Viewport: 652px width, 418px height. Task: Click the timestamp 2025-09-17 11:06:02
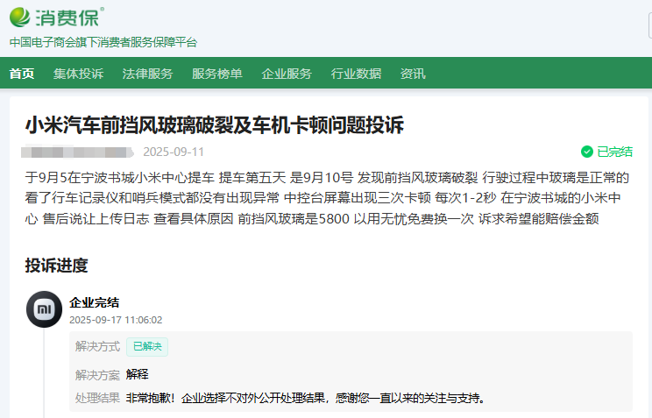tap(116, 320)
